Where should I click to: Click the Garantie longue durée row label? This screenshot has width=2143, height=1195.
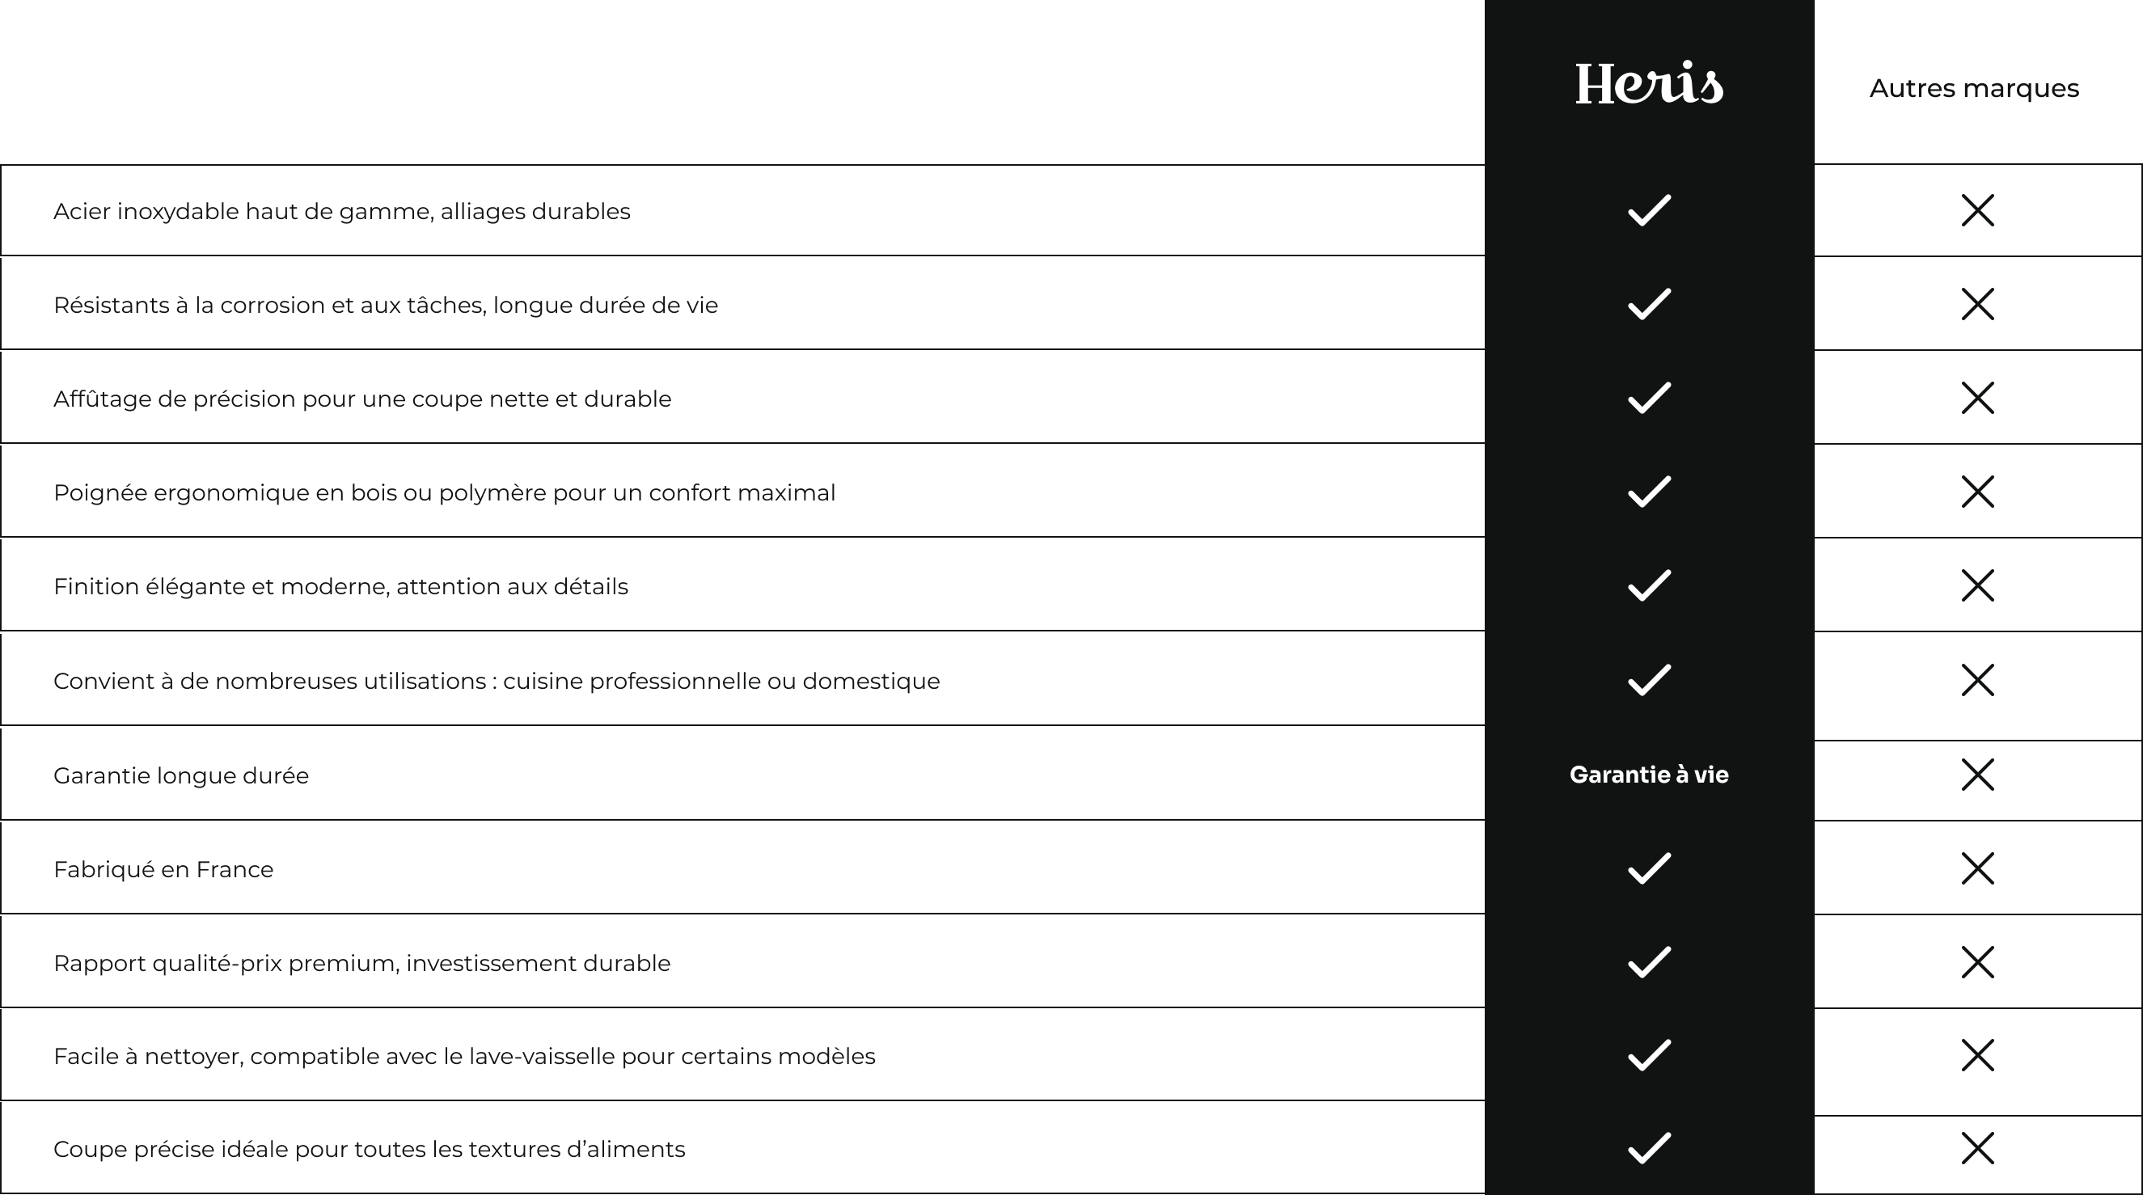pyautogui.click(x=181, y=776)
